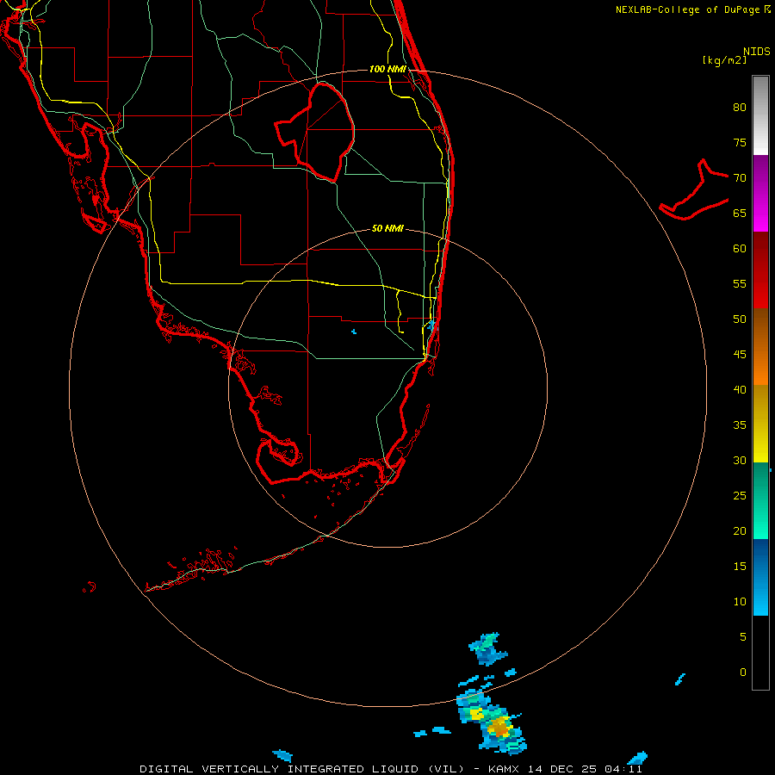Viewport: 775px width, 775px height.
Task: Click the KAMX station identifier in caption
Action: (503, 769)
